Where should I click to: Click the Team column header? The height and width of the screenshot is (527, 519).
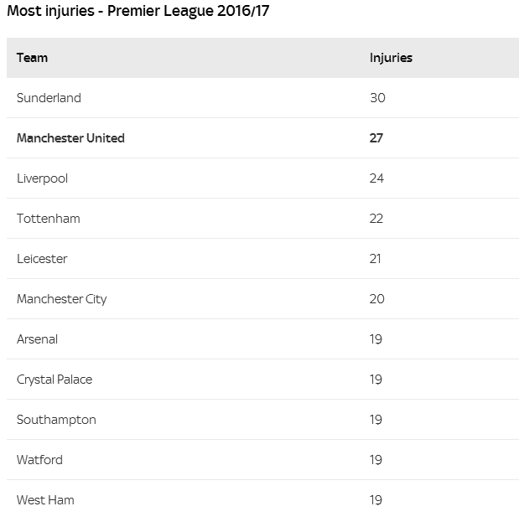coord(33,58)
